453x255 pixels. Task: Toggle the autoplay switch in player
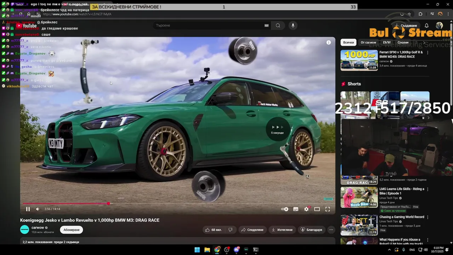[285, 209]
